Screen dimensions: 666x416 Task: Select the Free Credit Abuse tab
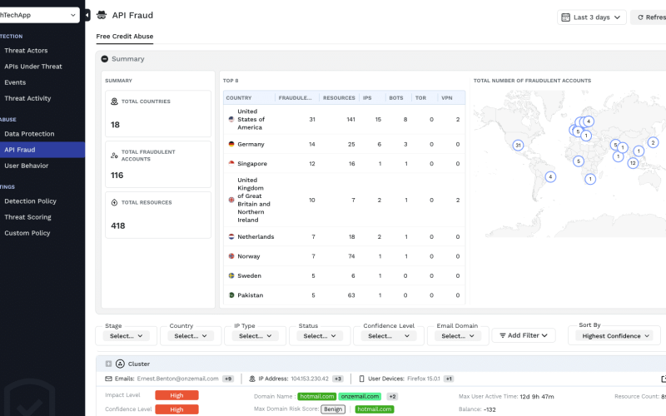click(x=125, y=37)
